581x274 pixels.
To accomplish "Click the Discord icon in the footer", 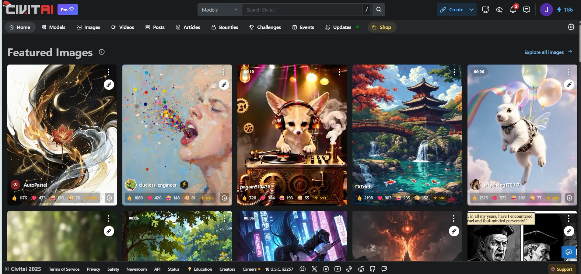I will pyautogui.click(x=303, y=269).
